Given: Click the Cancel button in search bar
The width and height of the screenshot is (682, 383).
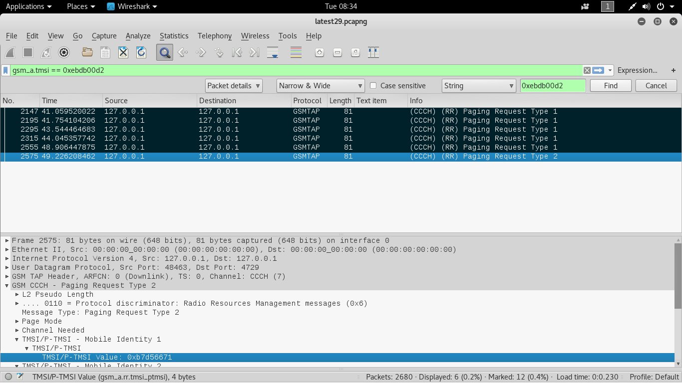Looking at the screenshot, I should coord(656,86).
